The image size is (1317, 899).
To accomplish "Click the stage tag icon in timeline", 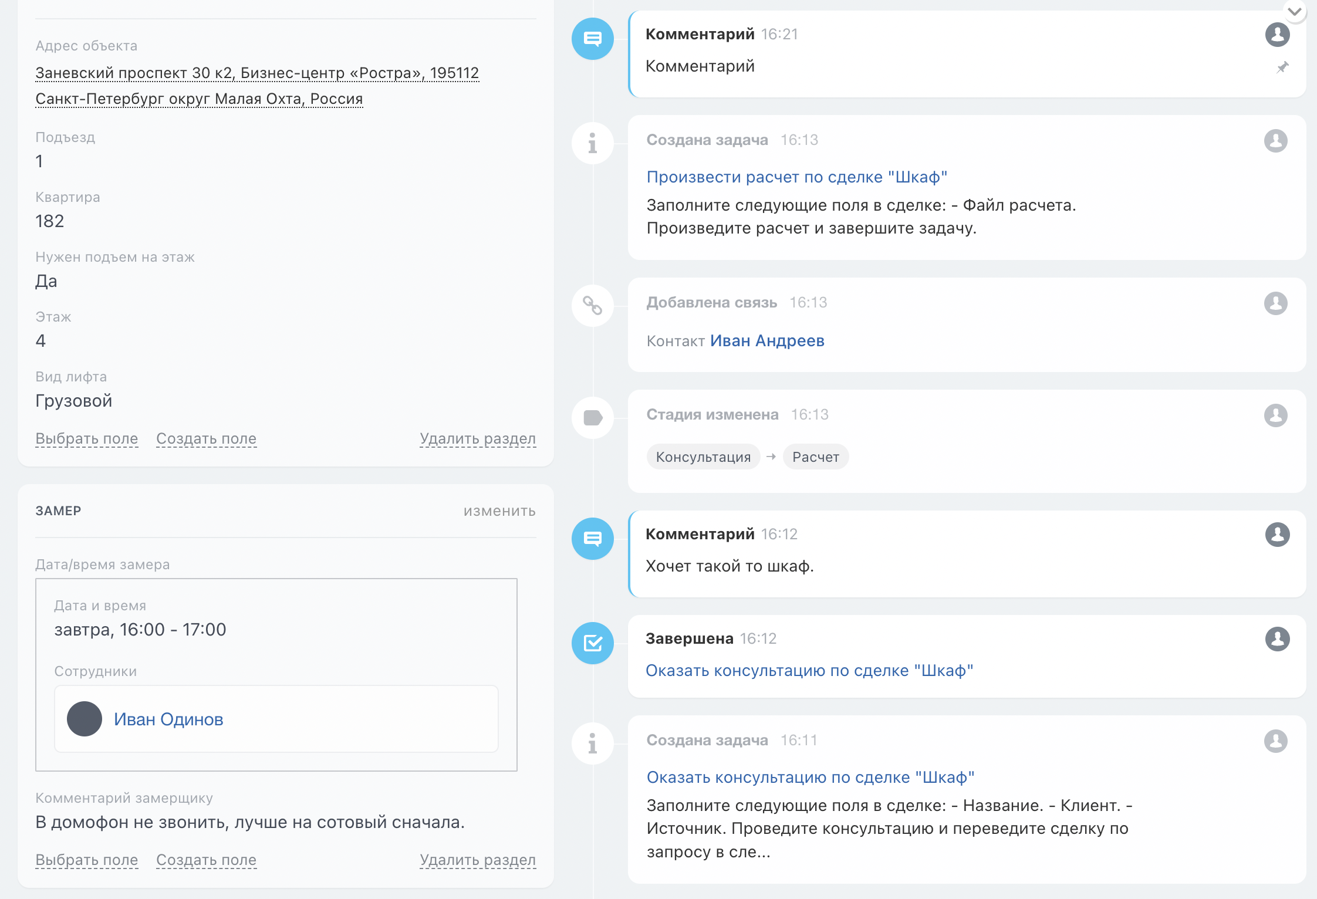I will 593,418.
